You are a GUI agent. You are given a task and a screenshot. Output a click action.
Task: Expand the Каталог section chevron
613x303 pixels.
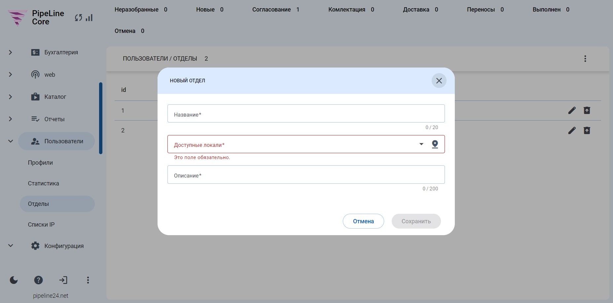[x=11, y=97]
